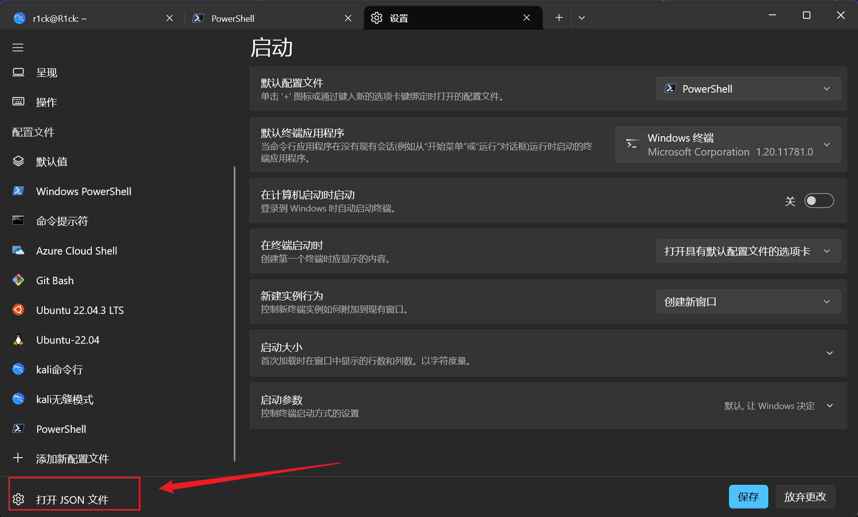Click the plus icon to add new profile
858x517 pixels.
(x=18, y=458)
